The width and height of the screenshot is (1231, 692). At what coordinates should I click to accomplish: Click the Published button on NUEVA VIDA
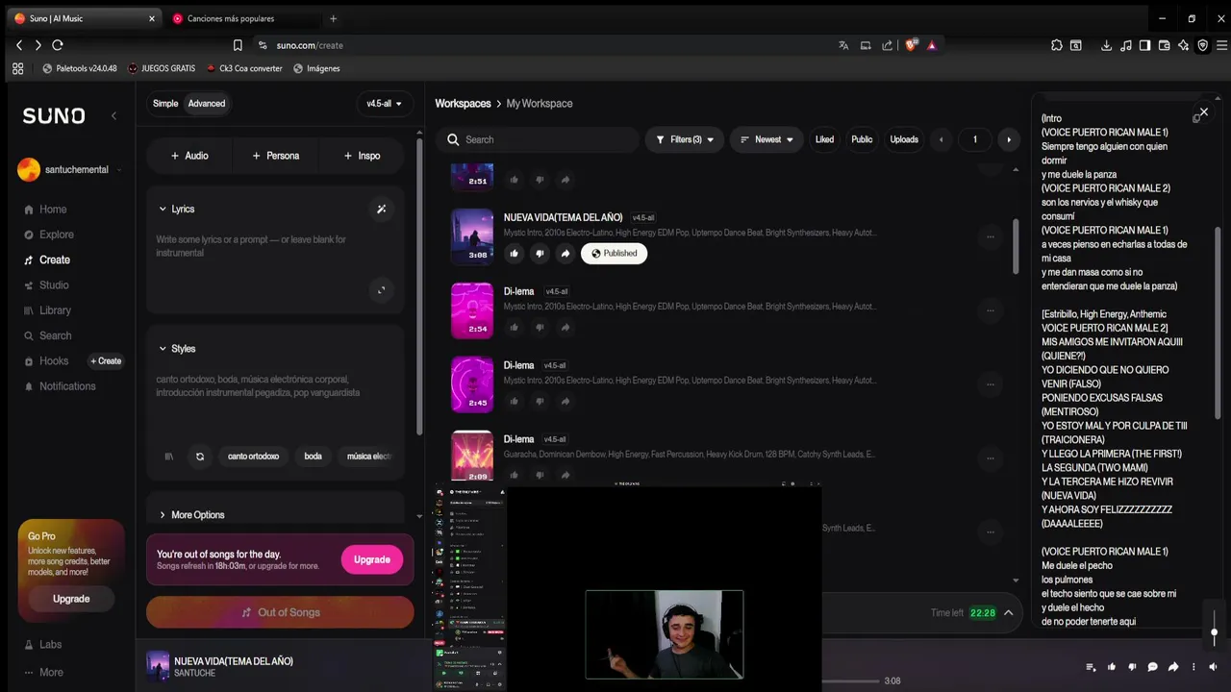(614, 254)
